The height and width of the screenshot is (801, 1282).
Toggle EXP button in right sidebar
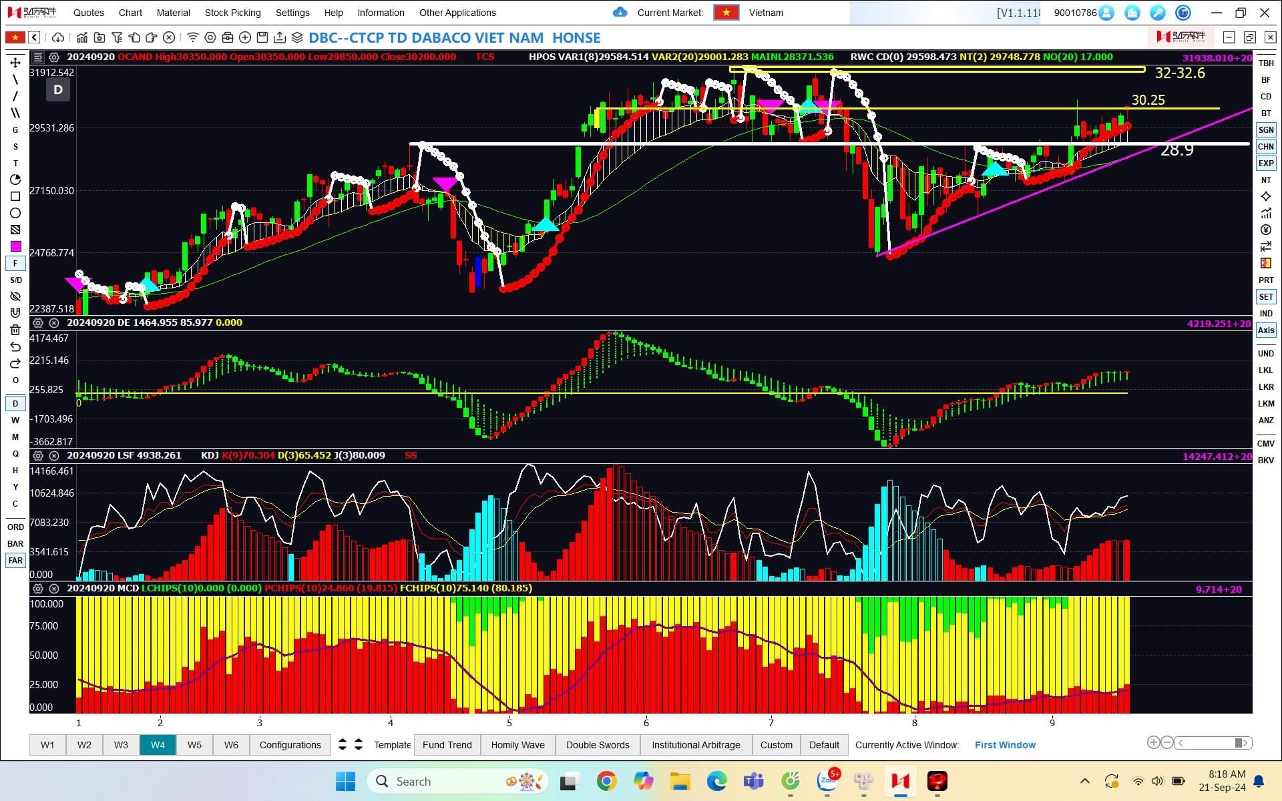pos(1266,163)
